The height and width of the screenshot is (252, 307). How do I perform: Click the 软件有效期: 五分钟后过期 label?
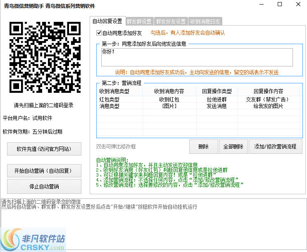click(33, 132)
